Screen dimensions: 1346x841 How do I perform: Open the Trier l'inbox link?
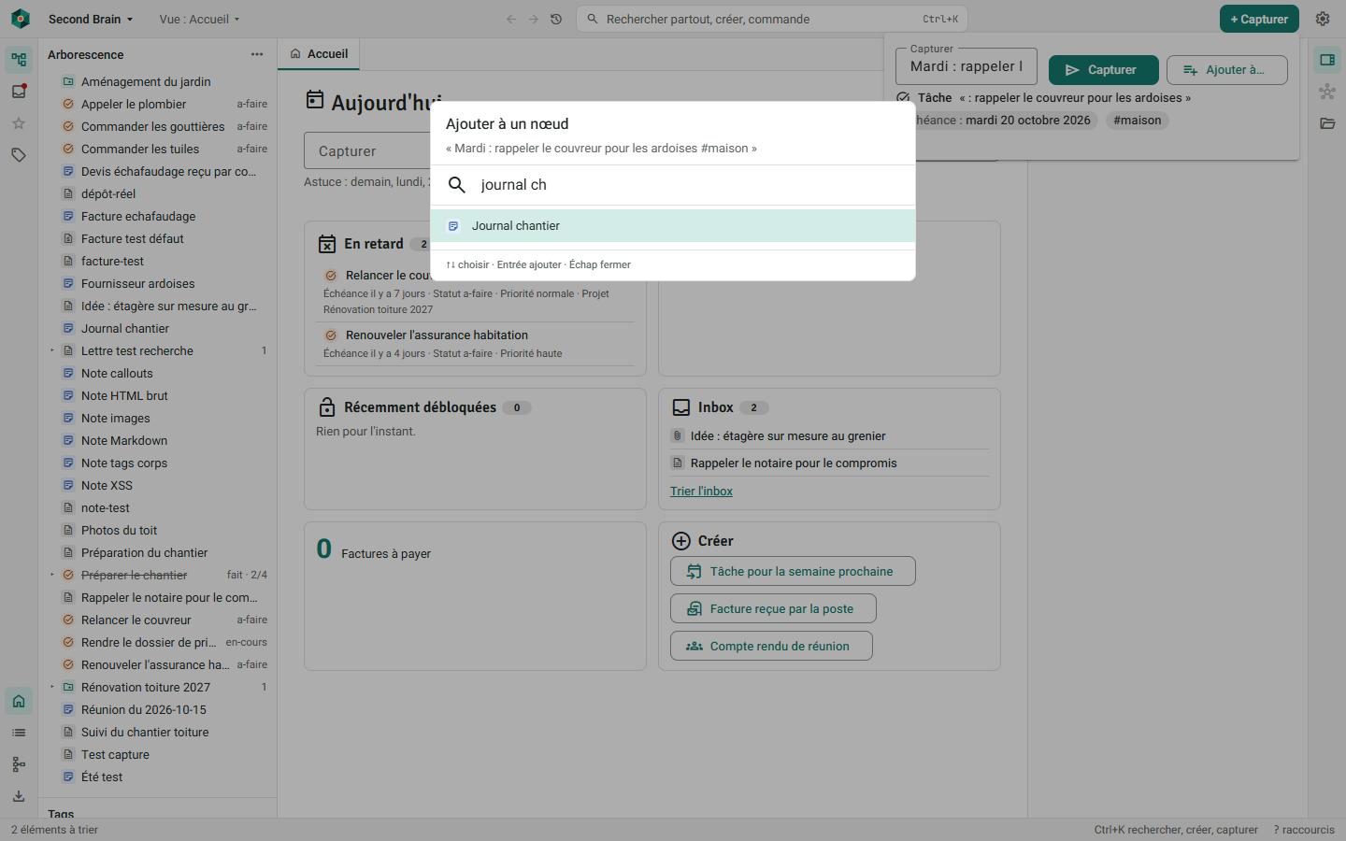point(701,492)
